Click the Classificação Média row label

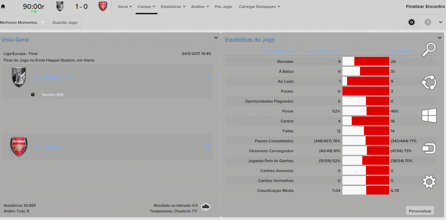pyautogui.click(x=275, y=191)
